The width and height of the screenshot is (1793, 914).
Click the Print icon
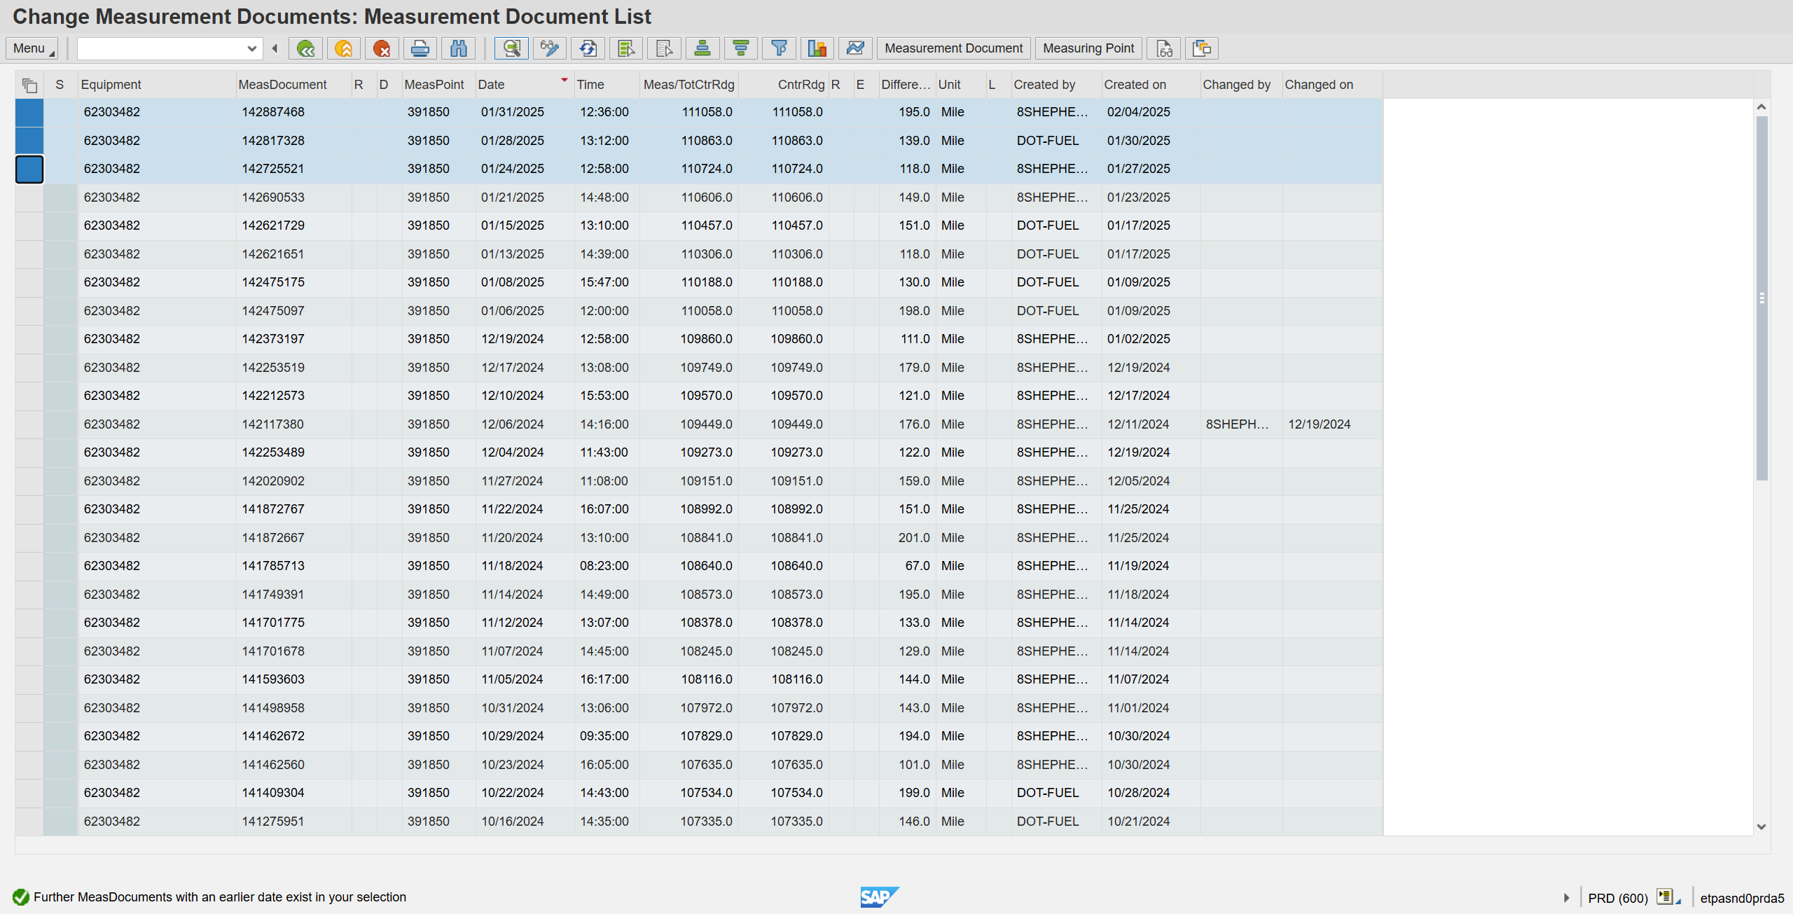pos(420,48)
